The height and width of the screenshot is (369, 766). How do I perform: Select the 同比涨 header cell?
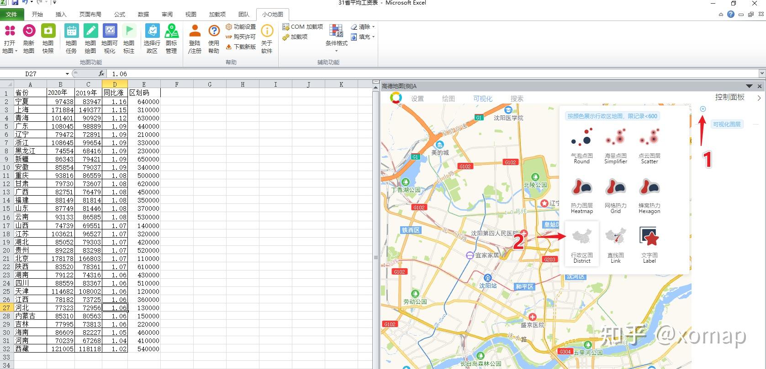point(115,93)
